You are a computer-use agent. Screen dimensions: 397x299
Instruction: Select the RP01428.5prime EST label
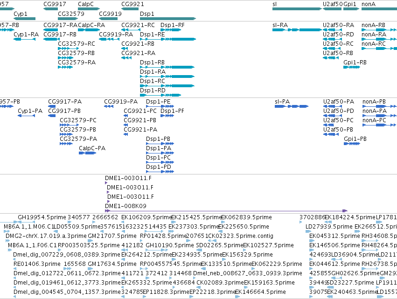point(163,236)
